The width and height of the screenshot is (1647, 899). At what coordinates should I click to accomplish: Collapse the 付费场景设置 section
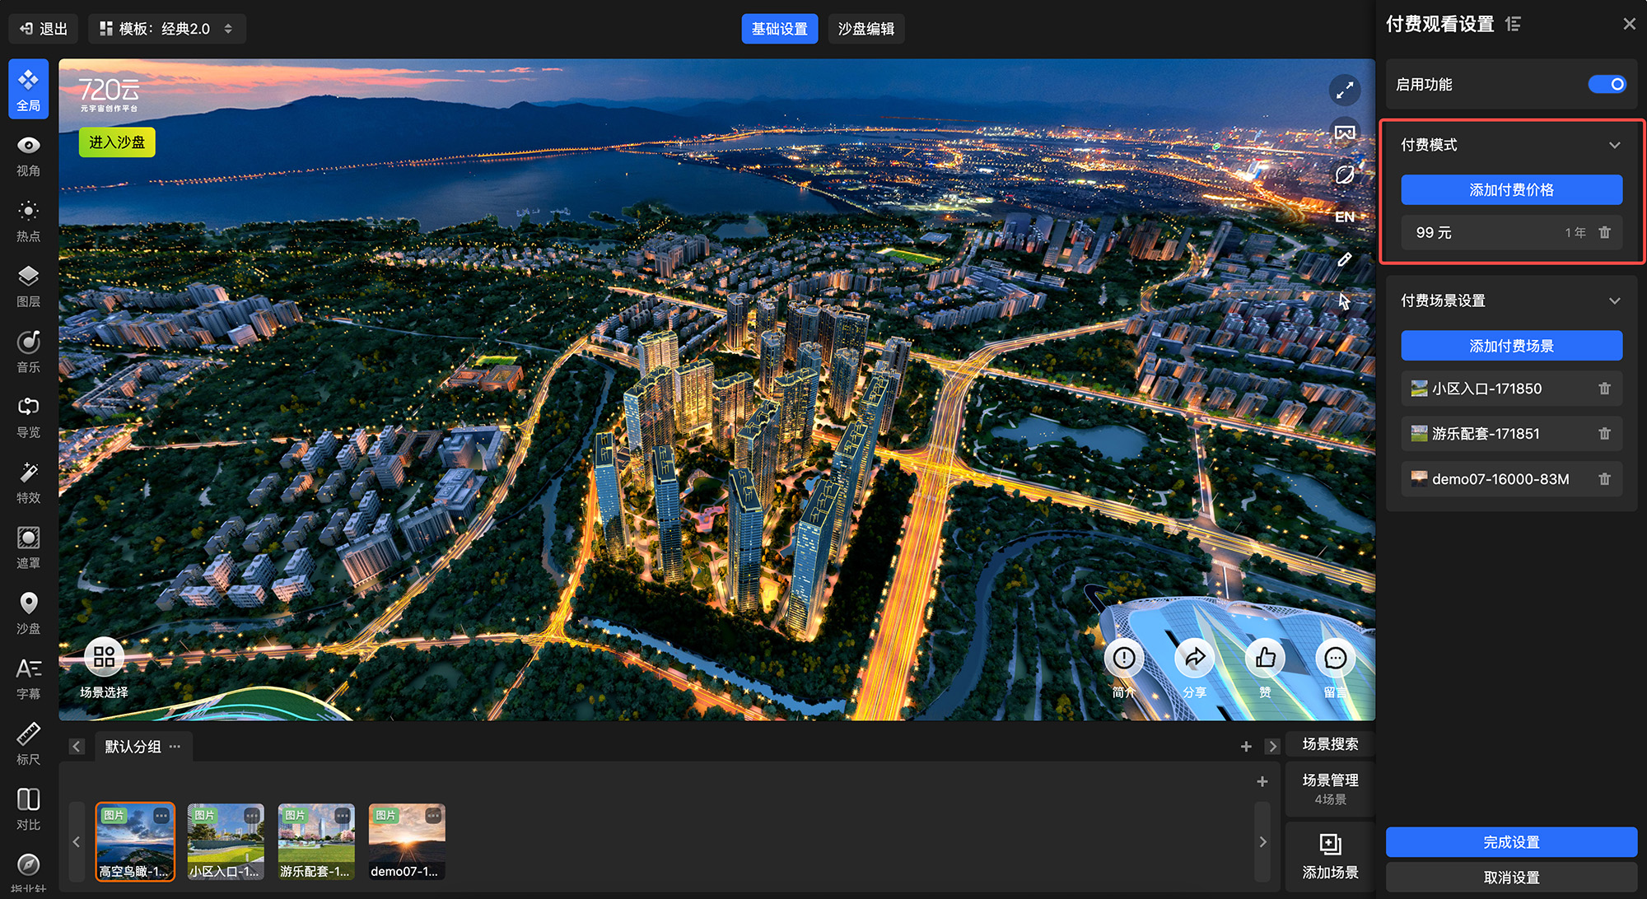pyautogui.click(x=1614, y=300)
